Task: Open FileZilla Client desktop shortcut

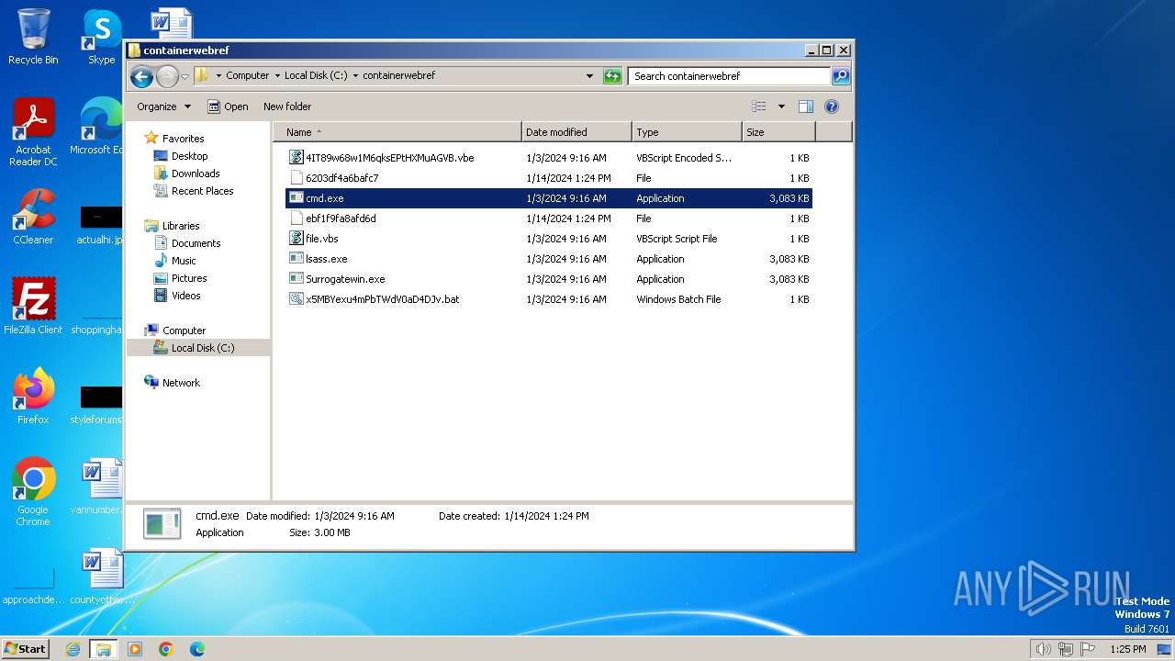Action: [x=33, y=307]
